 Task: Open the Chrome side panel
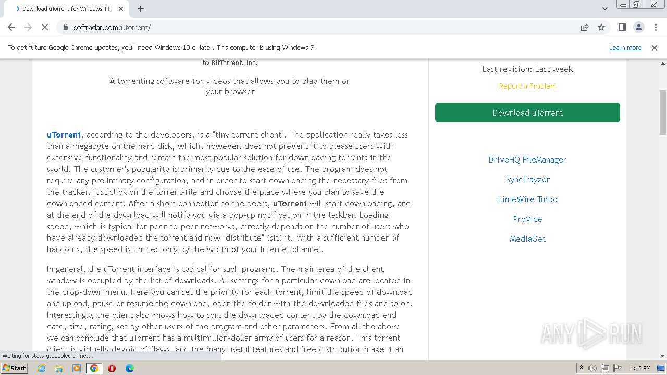coord(622,27)
